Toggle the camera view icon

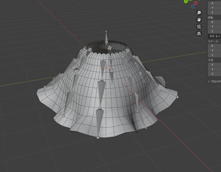pyautogui.click(x=199, y=27)
